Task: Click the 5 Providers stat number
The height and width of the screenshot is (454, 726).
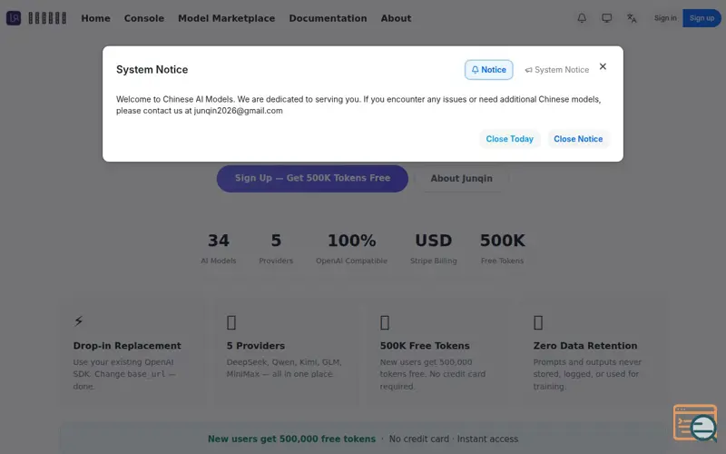Action: click(276, 241)
